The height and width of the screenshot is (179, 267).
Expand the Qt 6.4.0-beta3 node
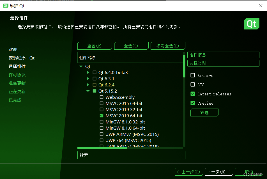point(88,72)
